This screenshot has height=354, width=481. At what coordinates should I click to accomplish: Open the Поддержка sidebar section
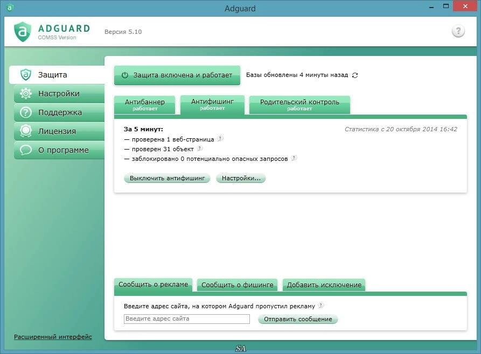point(59,112)
